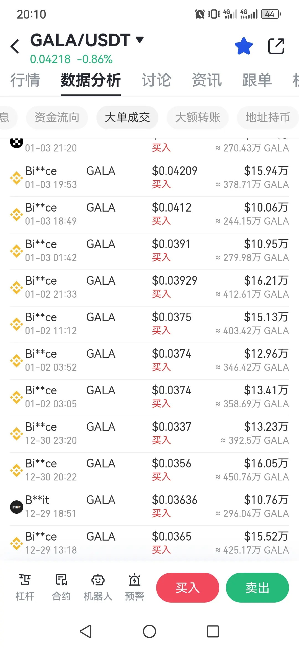This screenshot has width=299, height=648.
Task: Open the $16.21万 trade row from 01-02 21:33
Action: click(149, 288)
